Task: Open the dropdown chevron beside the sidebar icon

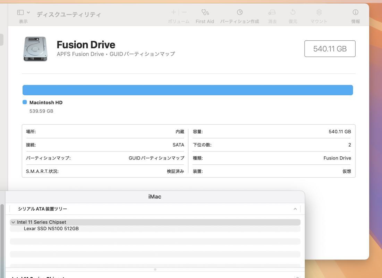Action: [x=28, y=13]
